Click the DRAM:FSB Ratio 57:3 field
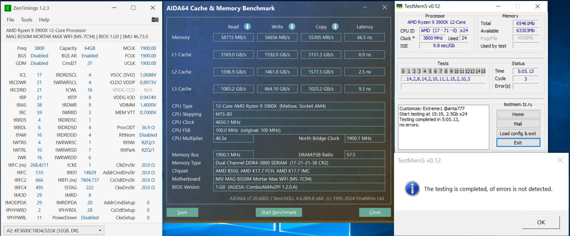570x236 pixels. [365, 155]
